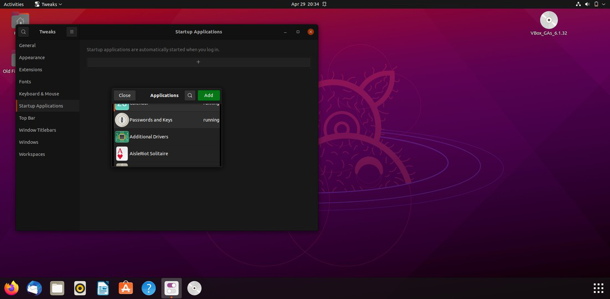The width and height of the screenshot is (610, 299).
Task: Open Keyboard & Mouse settings
Action: pyautogui.click(x=48, y=94)
